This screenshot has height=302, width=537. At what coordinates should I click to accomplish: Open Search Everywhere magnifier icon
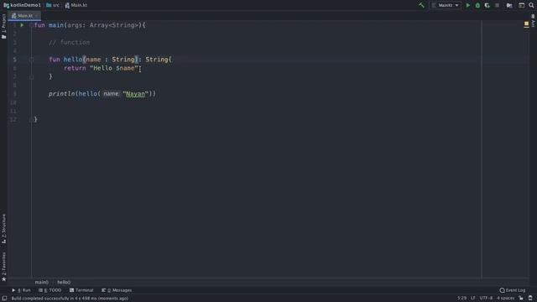[531, 5]
